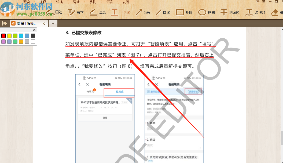Open a new tab with the plus button

pyautogui.click(x=53, y=23)
